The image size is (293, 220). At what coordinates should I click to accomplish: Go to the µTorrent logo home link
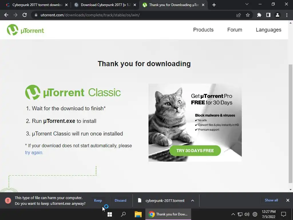click(x=25, y=30)
